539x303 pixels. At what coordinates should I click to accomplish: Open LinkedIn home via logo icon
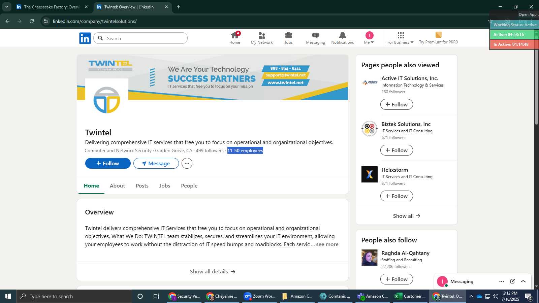[85, 38]
